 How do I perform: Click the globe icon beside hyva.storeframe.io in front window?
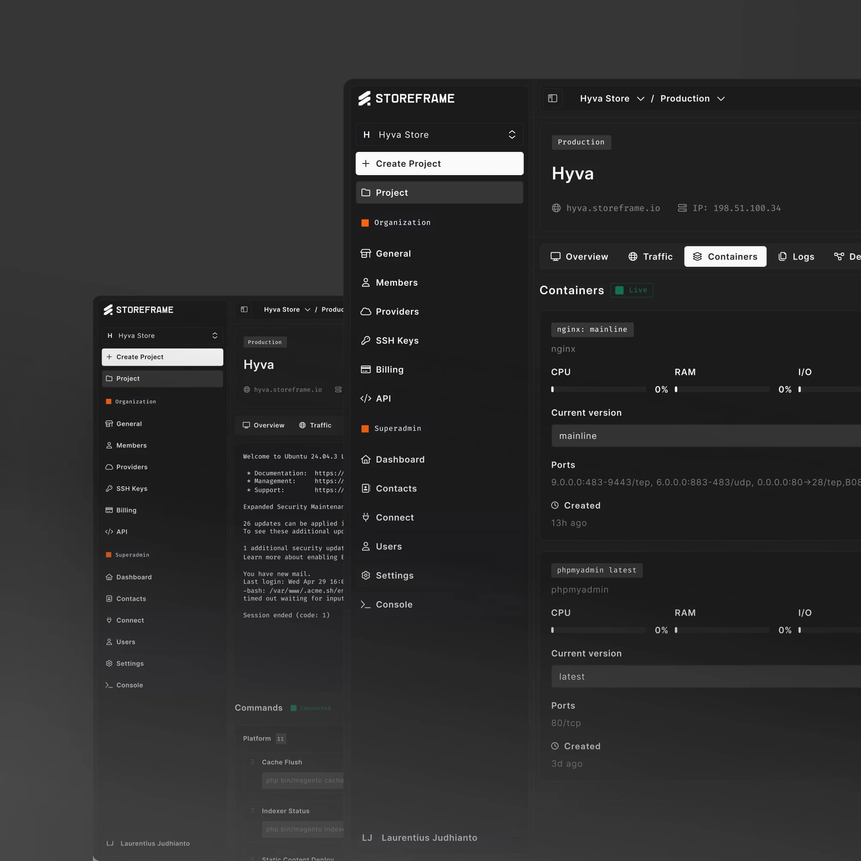[x=556, y=208]
